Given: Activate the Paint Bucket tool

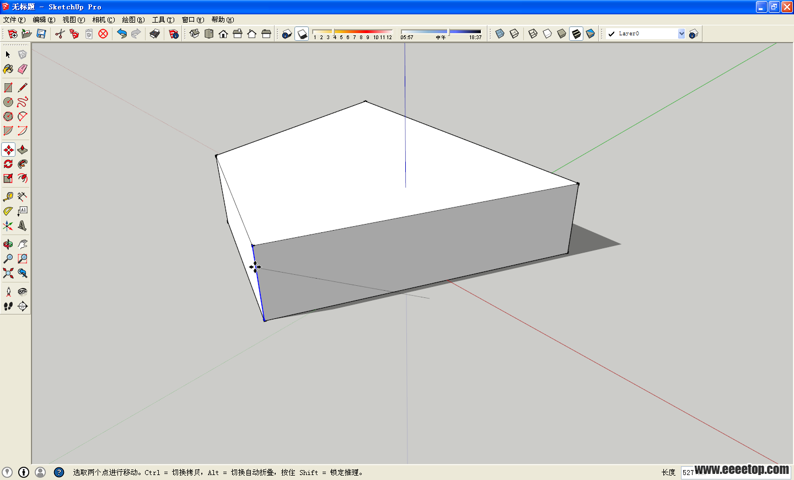Looking at the screenshot, I should click(8, 69).
